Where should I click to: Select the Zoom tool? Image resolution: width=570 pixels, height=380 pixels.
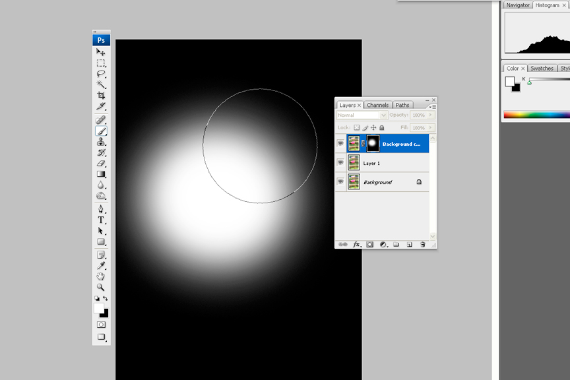[101, 287]
